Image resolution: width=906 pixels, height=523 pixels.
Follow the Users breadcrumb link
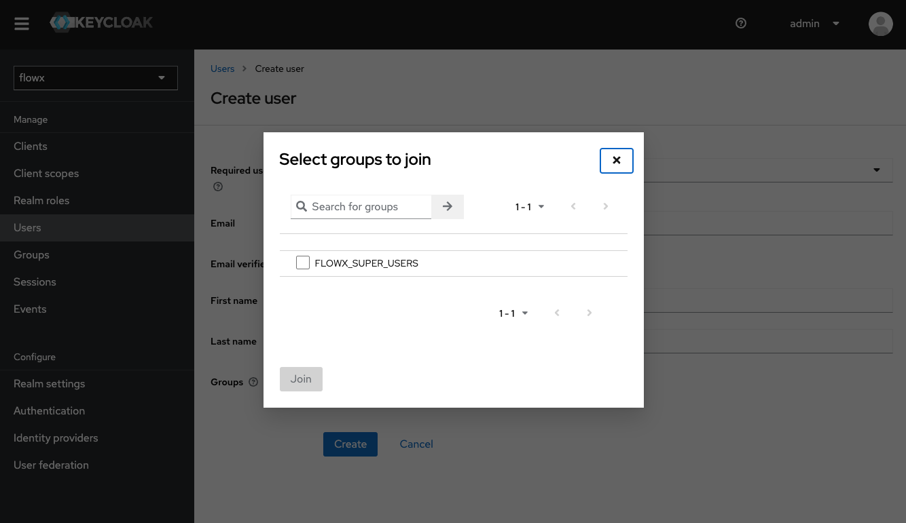tap(222, 69)
